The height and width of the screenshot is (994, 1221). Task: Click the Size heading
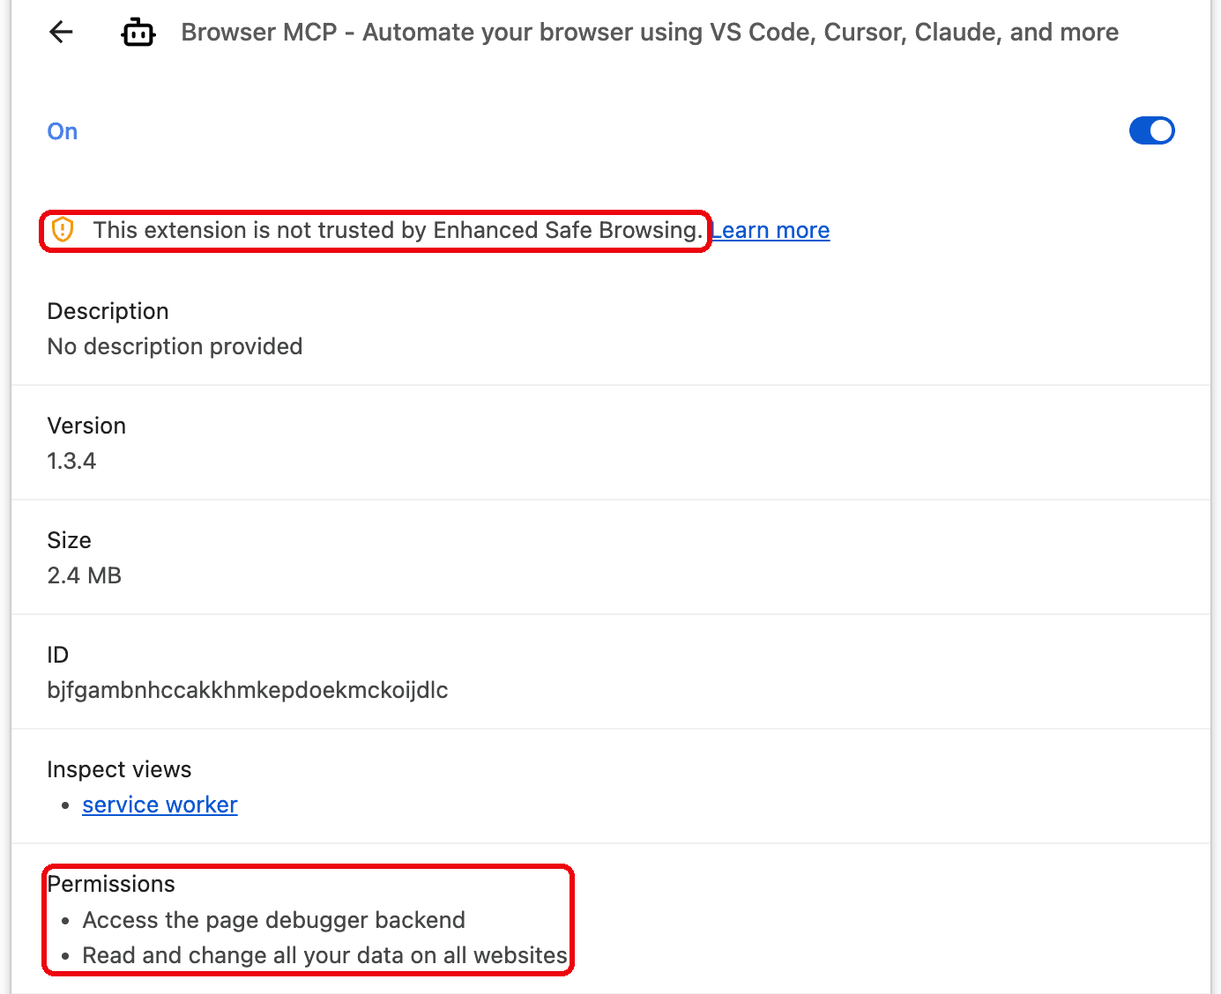point(69,540)
